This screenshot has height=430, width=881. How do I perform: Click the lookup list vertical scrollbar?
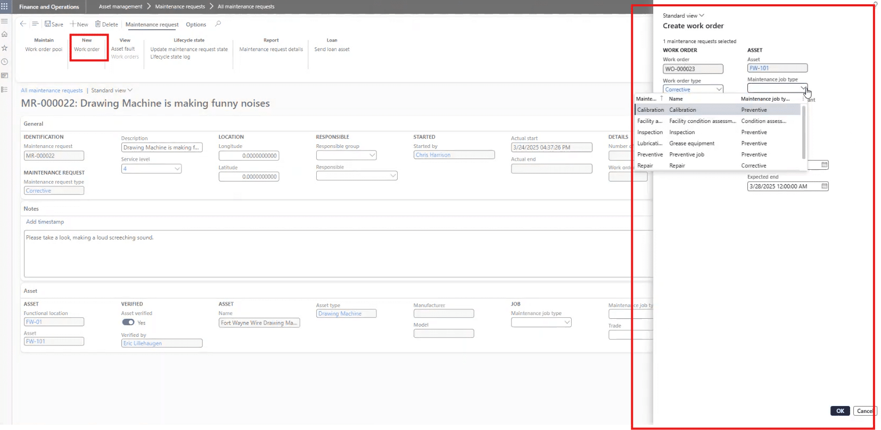pyautogui.click(x=803, y=131)
